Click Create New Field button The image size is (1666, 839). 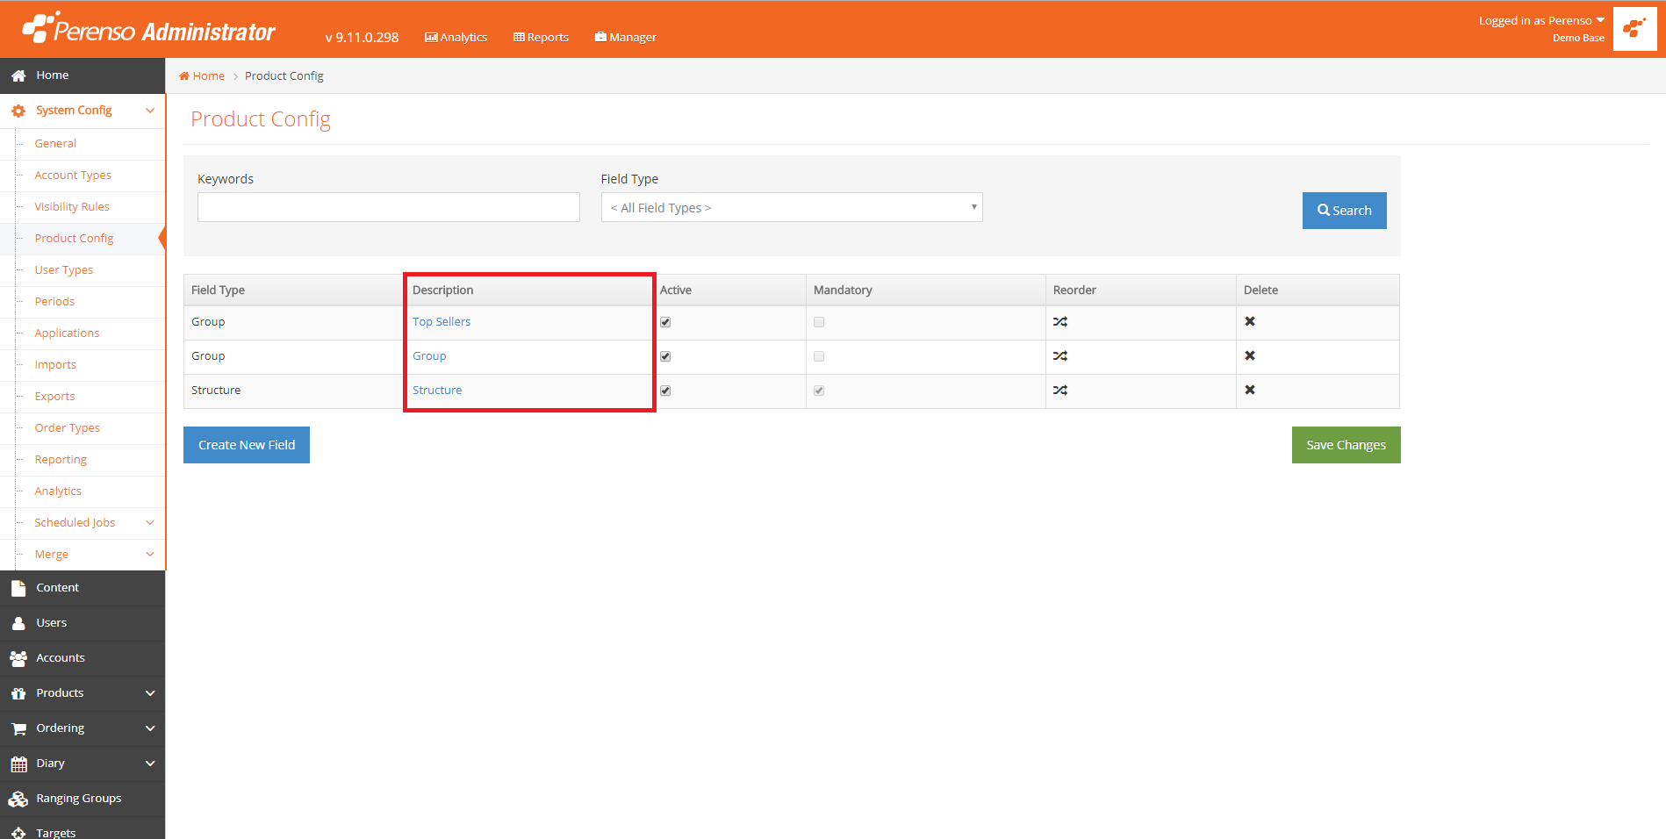(x=247, y=445)
